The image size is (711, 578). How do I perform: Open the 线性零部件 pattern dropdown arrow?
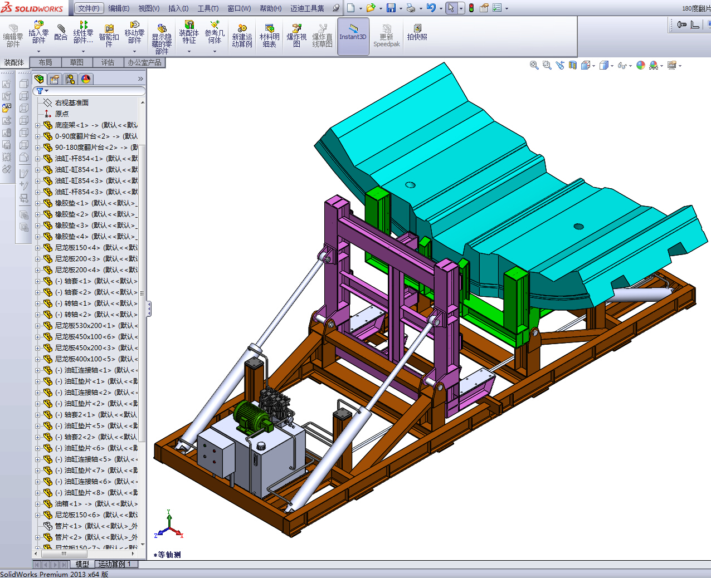[x=83, y=51]
